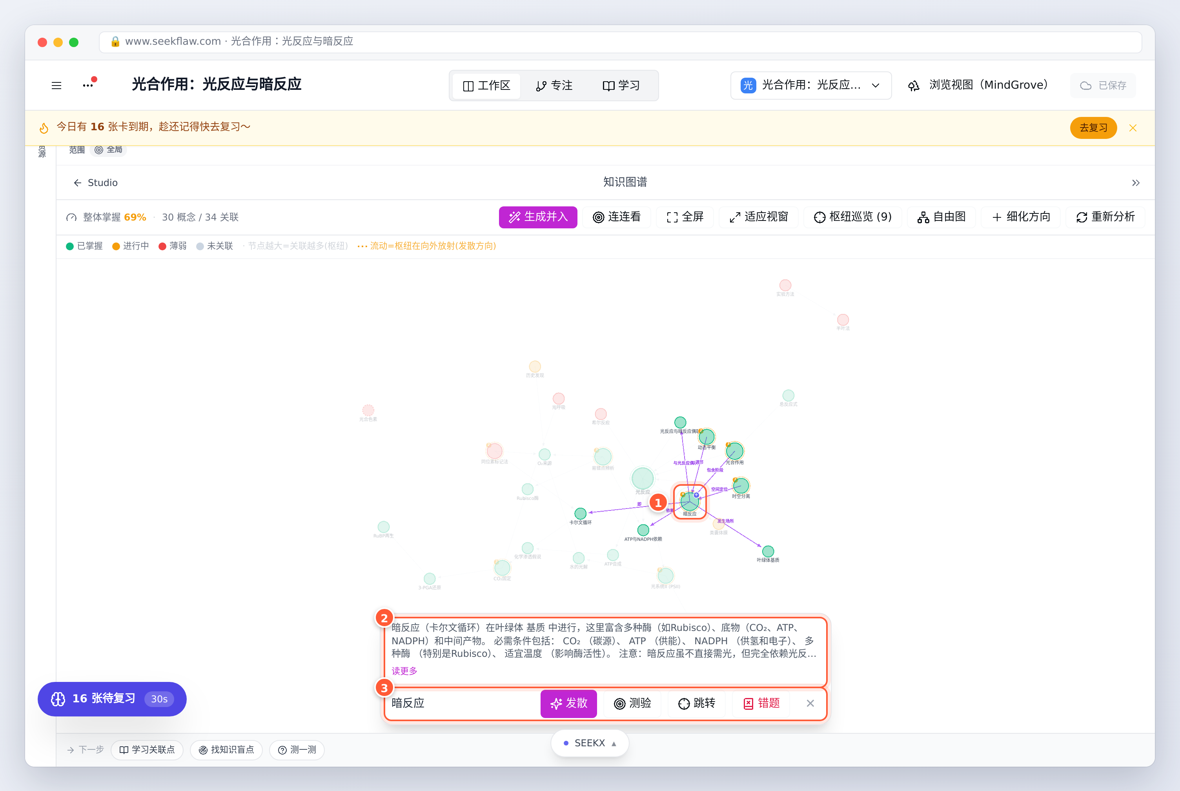This screenshot has height=791, width=1180.
Task: Click the flame icon in the banner
Action: [44, 128]
